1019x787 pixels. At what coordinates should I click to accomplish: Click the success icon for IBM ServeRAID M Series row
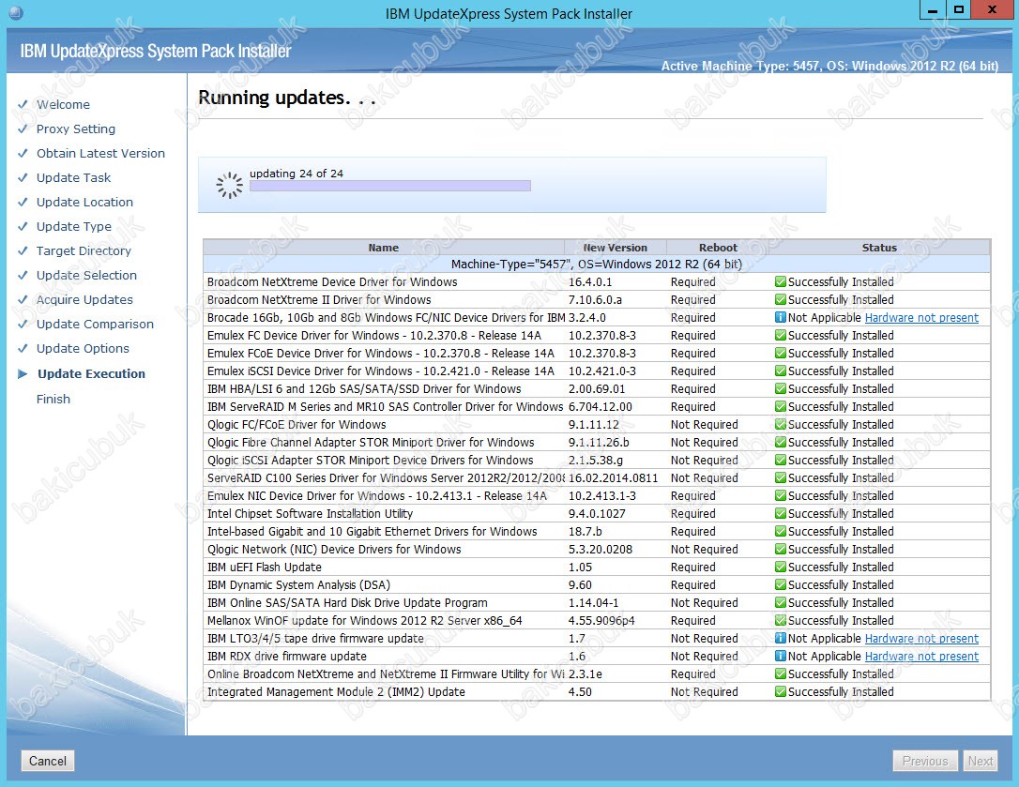coord(780,407)
